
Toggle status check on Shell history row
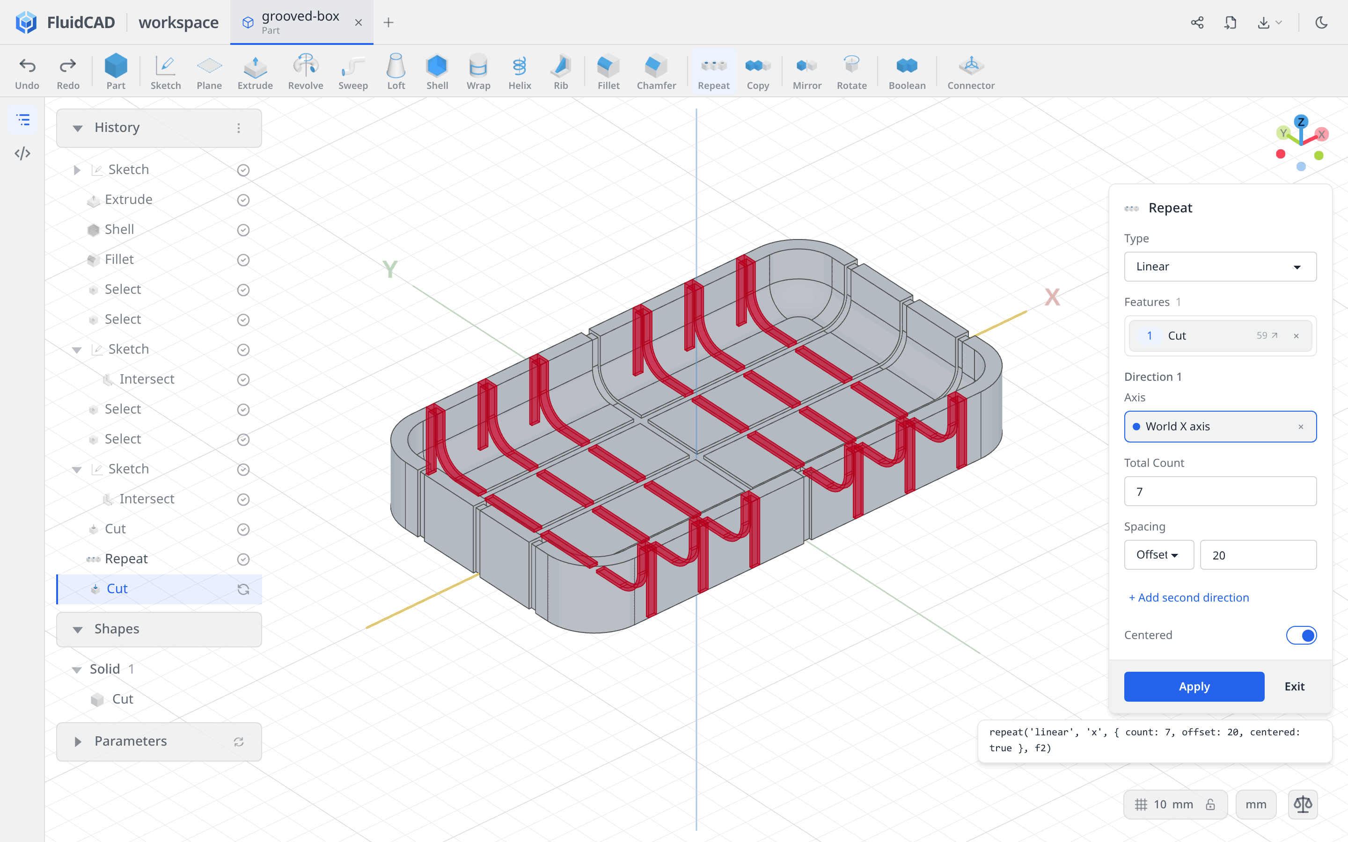tap(243, 230)
